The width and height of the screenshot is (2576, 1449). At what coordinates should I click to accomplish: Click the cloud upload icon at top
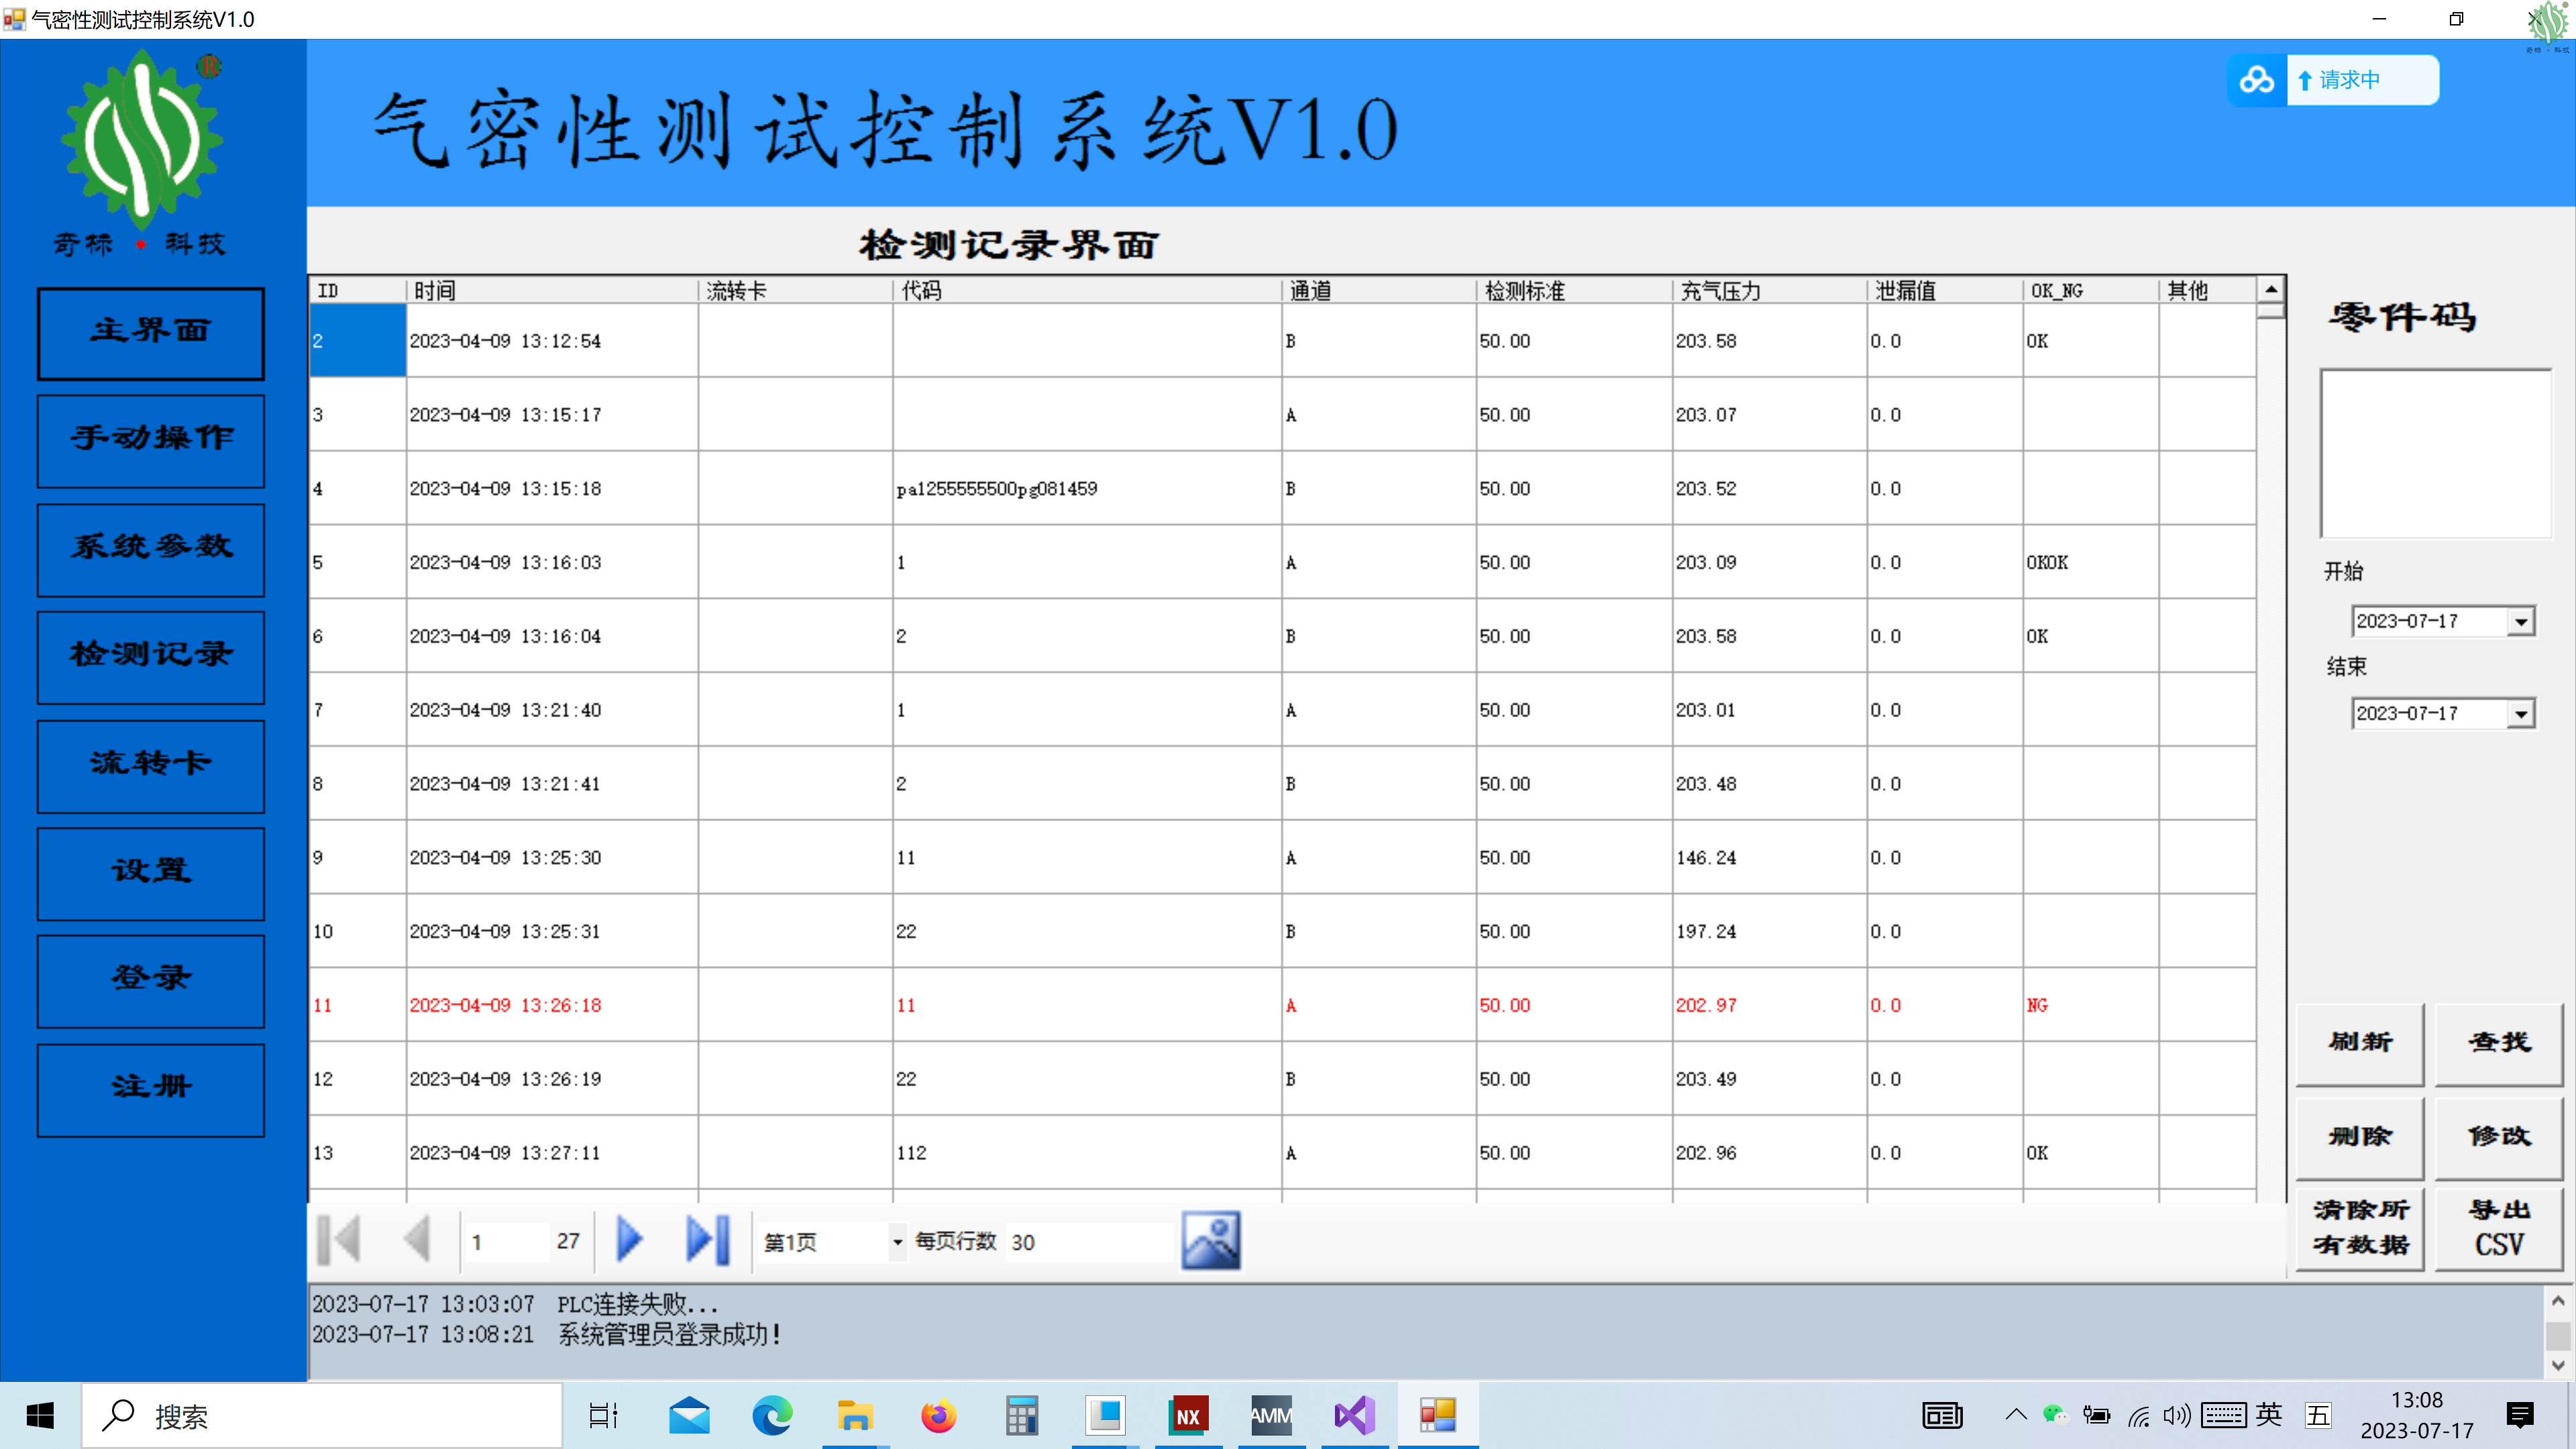(x=2256, y=80)
